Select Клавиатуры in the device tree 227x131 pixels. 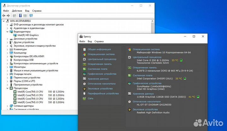point(20,49)
